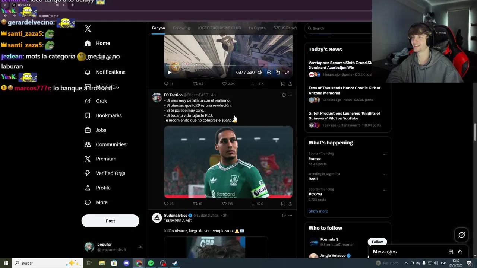Open account options next to pepufor
Image resolution: width=477 pixels, height=268 pixels.
140,247
